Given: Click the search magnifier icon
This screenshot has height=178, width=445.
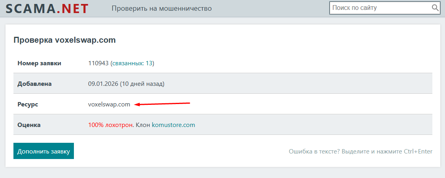Looking at the screenshot, I should [435, 8].
